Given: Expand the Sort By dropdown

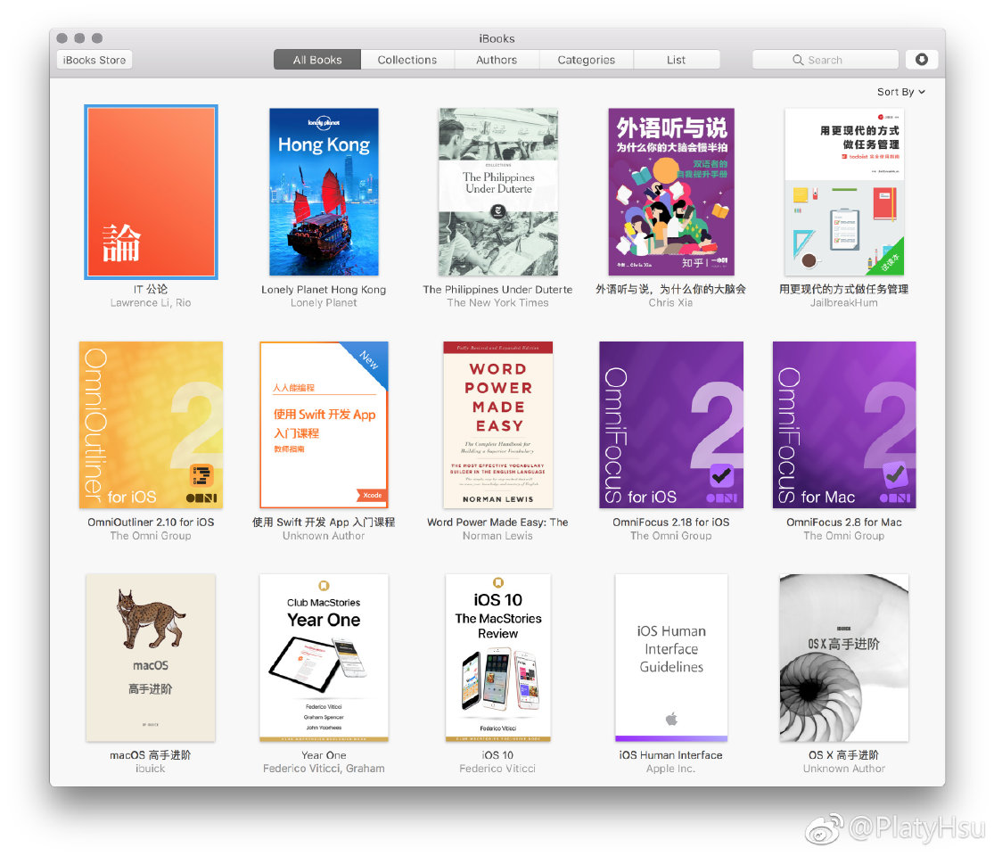Looking at the screenshot, I should point(900,92).
